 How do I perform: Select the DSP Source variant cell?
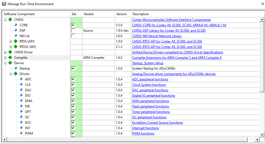[99, 30]
